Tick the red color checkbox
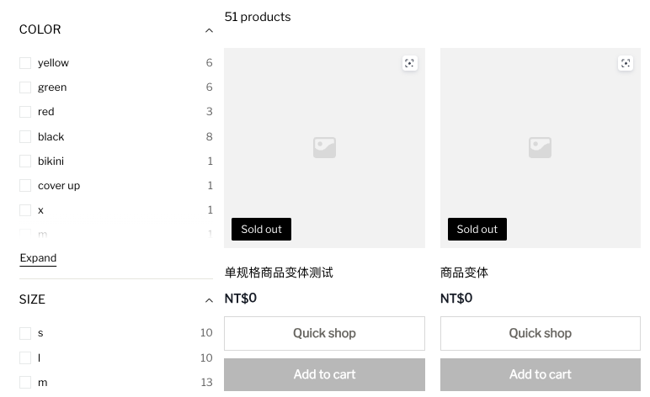Viewport: 650px width, 397px height. 25,112
